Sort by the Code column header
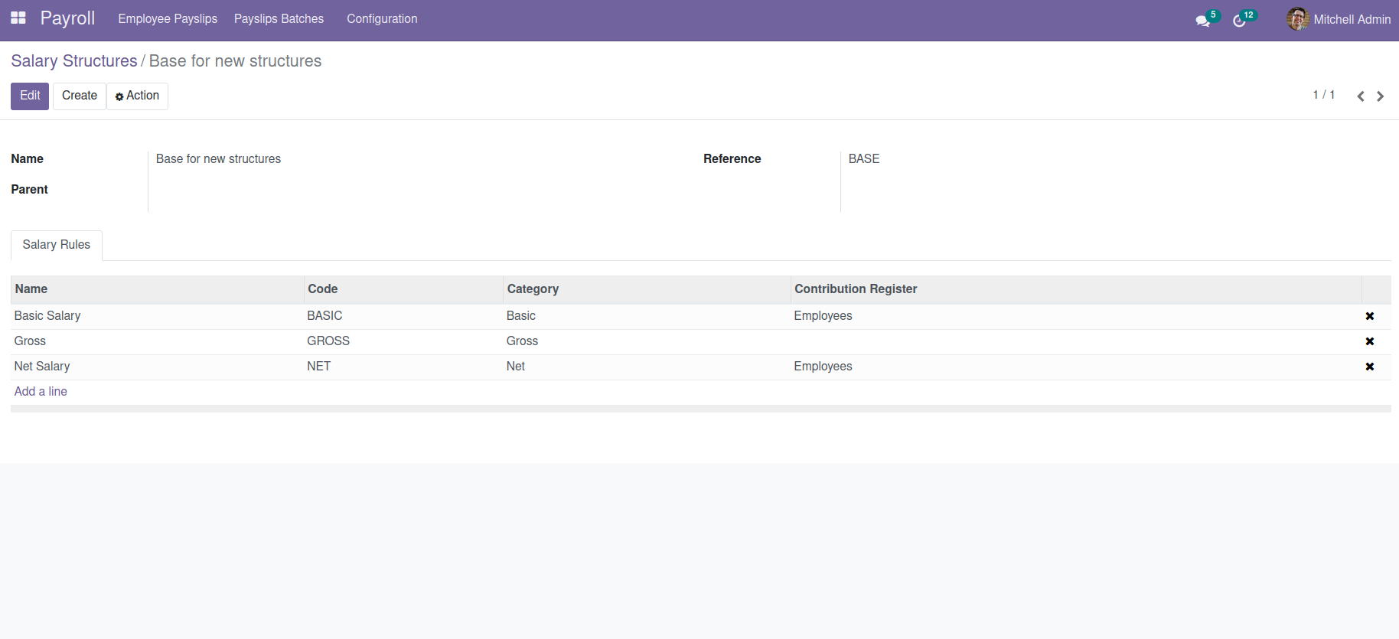 pos(403,289)
